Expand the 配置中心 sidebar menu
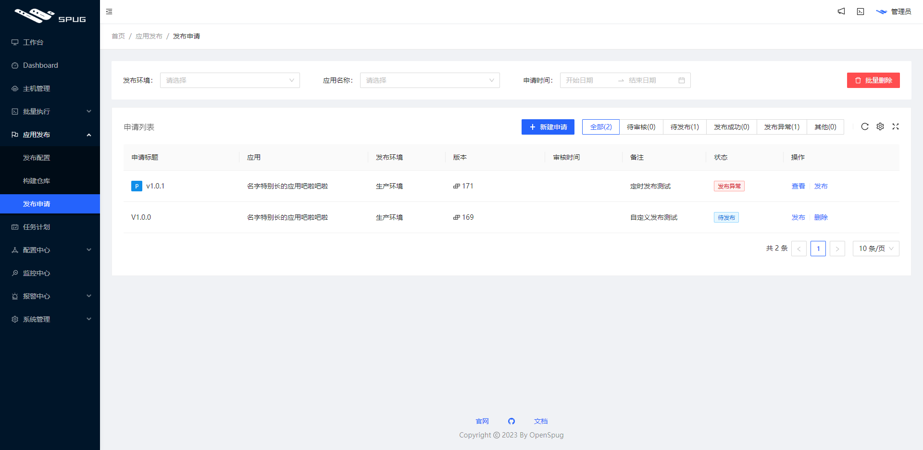The image size is (923, 450). coord(50,250)
